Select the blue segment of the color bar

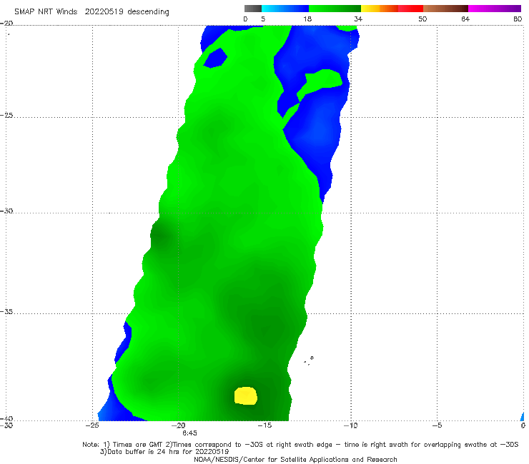click(x=285, y=9)
